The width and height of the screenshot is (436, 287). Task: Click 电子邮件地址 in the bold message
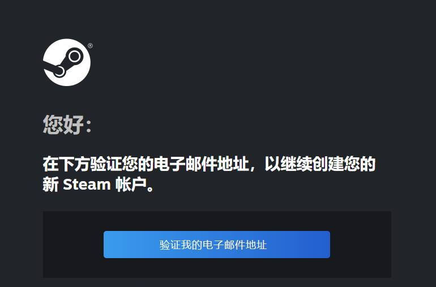point(202,164)
